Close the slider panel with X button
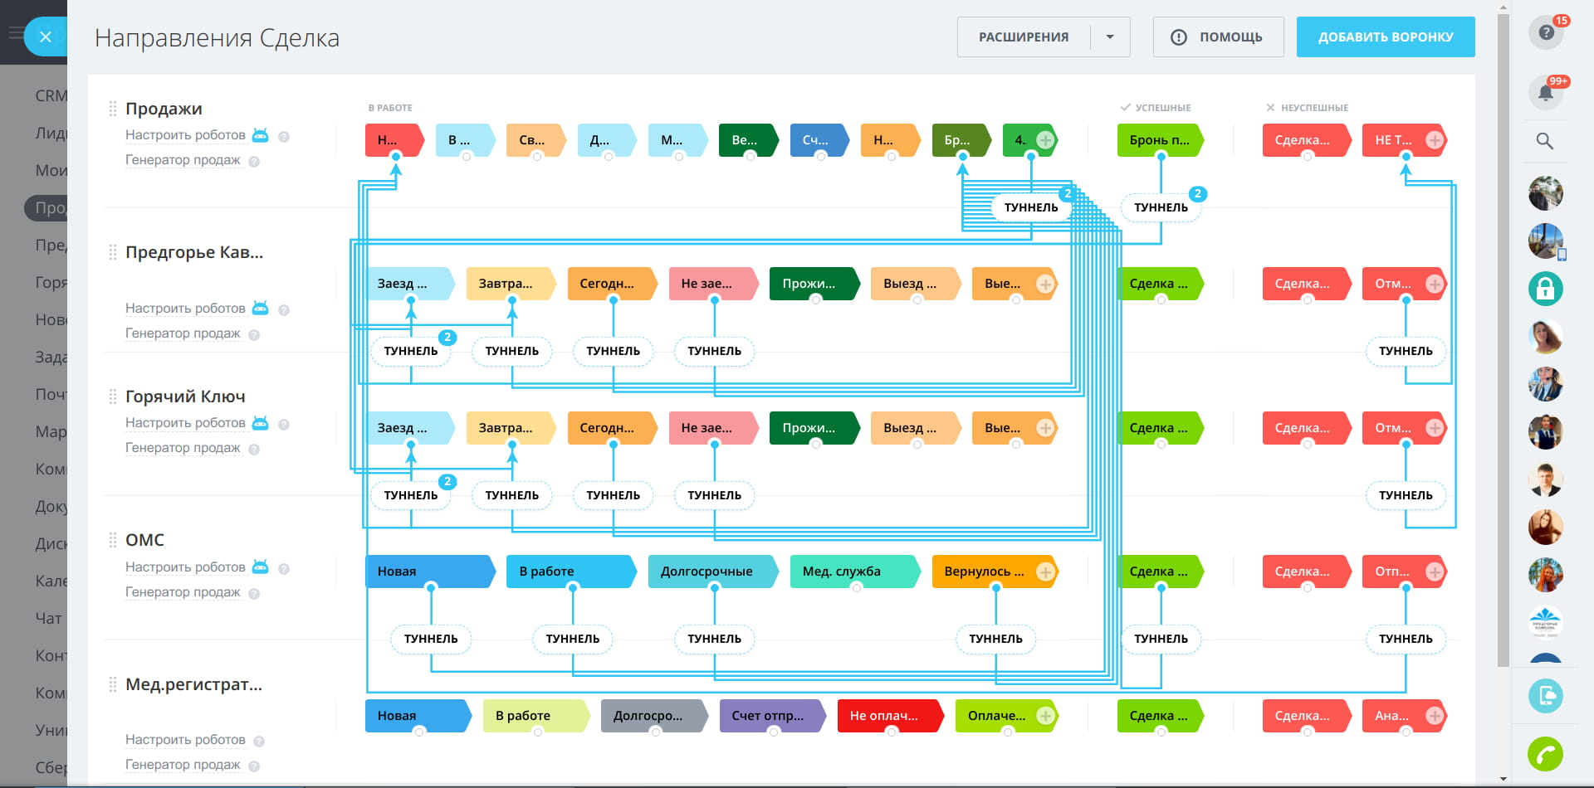This screenshot has height=788, width=1594. tap(46, 36)
